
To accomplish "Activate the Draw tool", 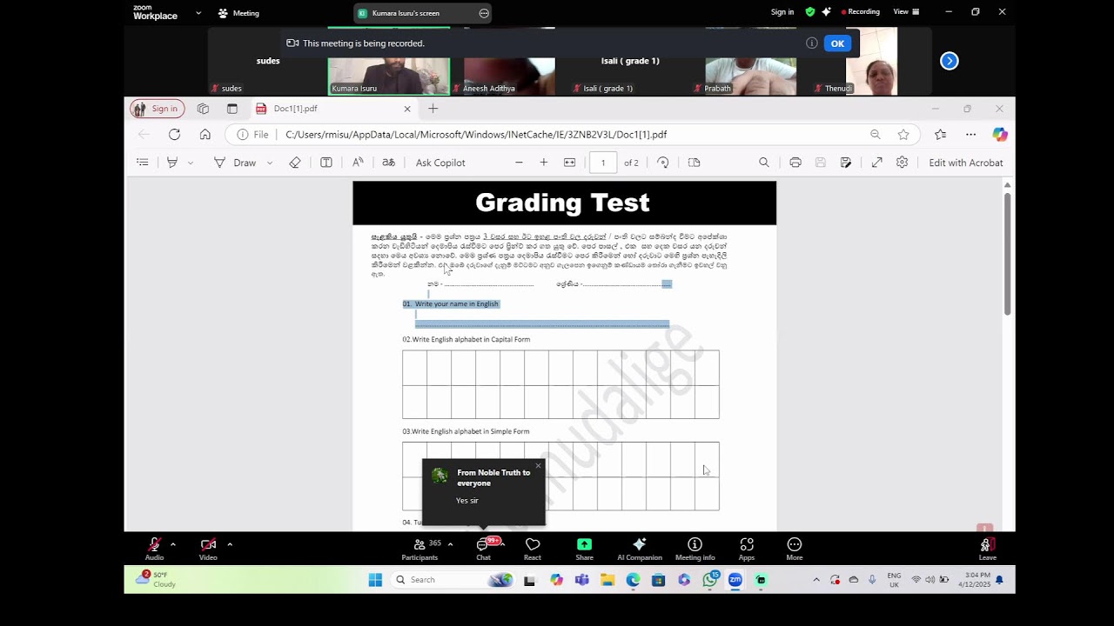I will (235, 163).
